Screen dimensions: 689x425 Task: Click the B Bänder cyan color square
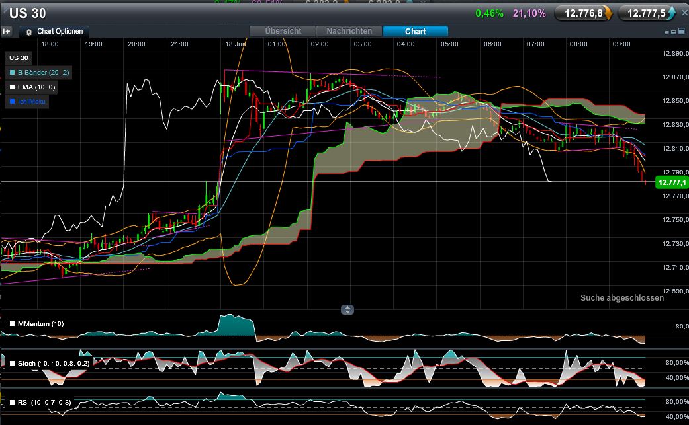click(x=13, y=72)
